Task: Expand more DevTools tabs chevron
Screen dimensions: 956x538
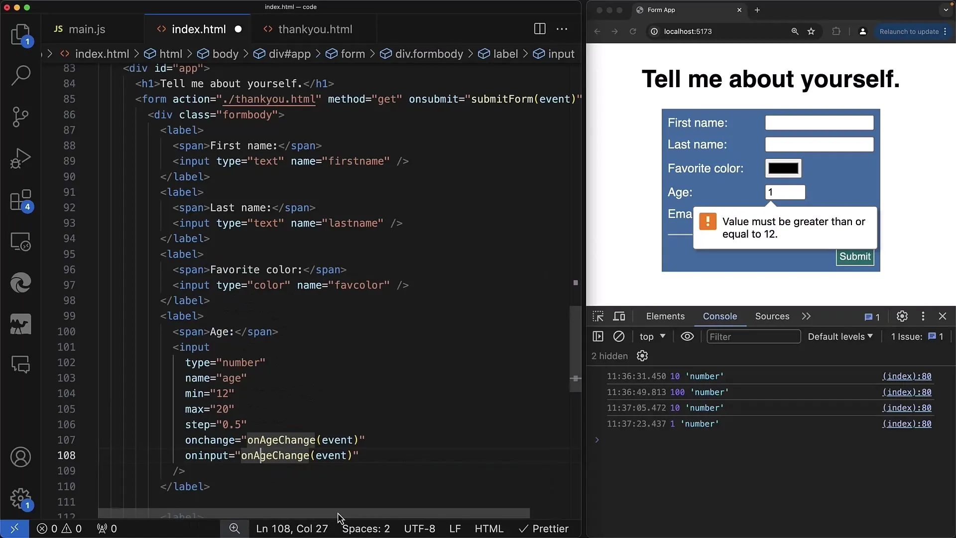Action: (806, 316)
